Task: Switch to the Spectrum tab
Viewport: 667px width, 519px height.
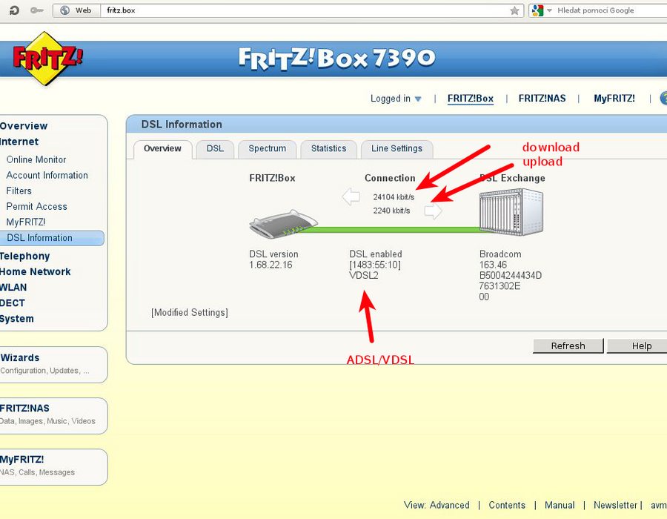Action: point(267,148)
